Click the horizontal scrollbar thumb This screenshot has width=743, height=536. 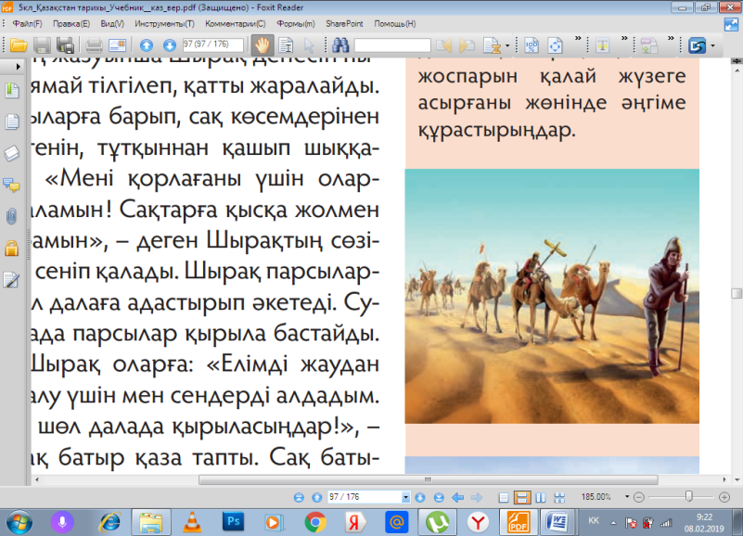click(x=428, y=479)
